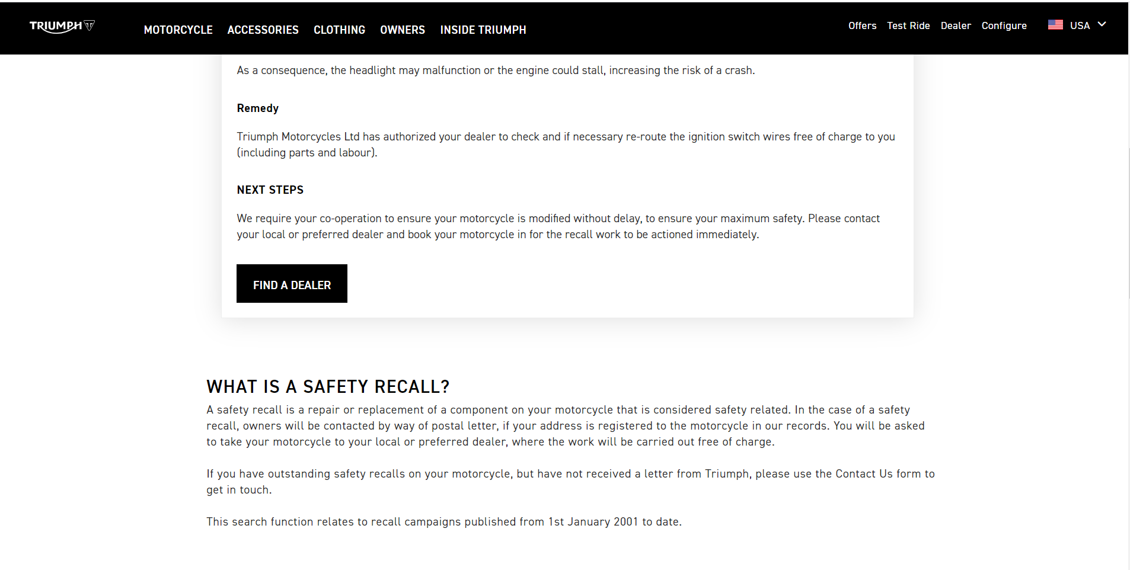Click the NEXT STEPS heading
The height and width of the screenshot is (570, 1130).
(270, 190)
